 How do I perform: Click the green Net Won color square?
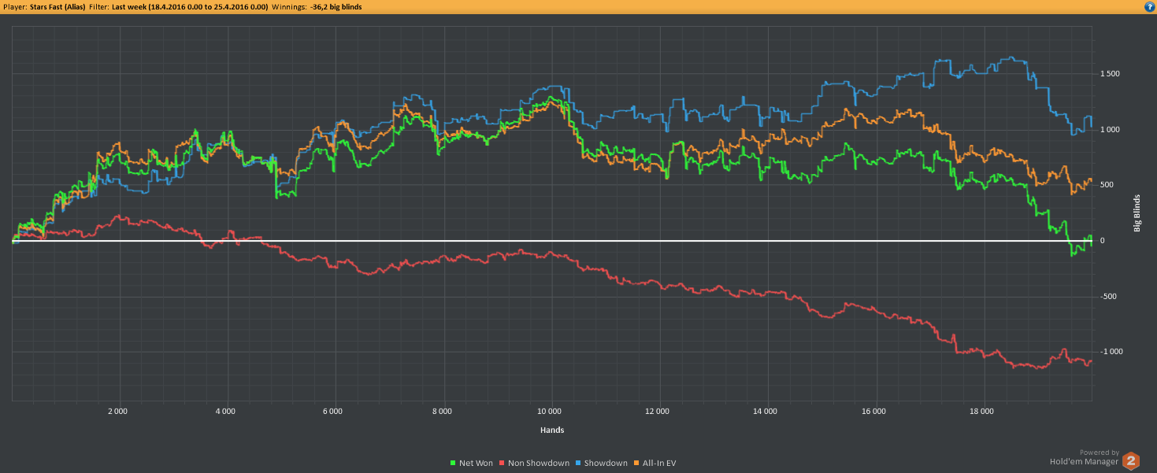click(x=454, y=463)
